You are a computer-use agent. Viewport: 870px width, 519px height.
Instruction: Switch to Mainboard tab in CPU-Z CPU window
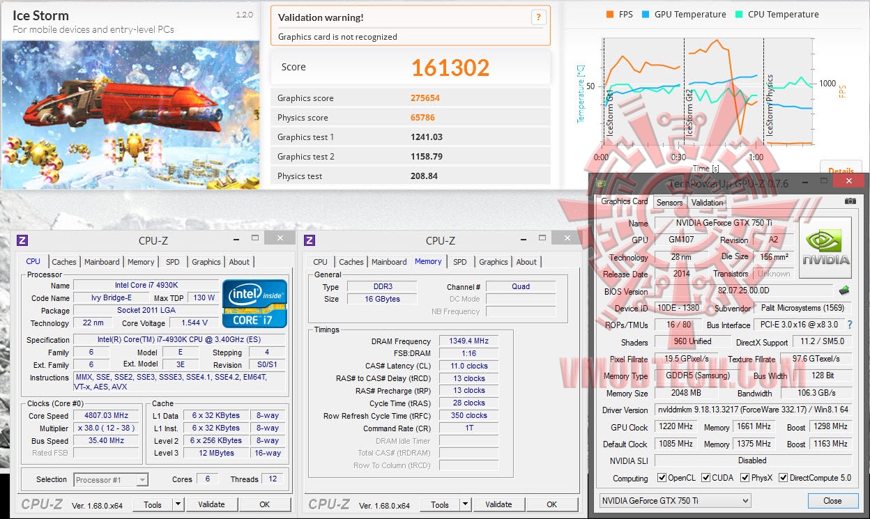102,262
